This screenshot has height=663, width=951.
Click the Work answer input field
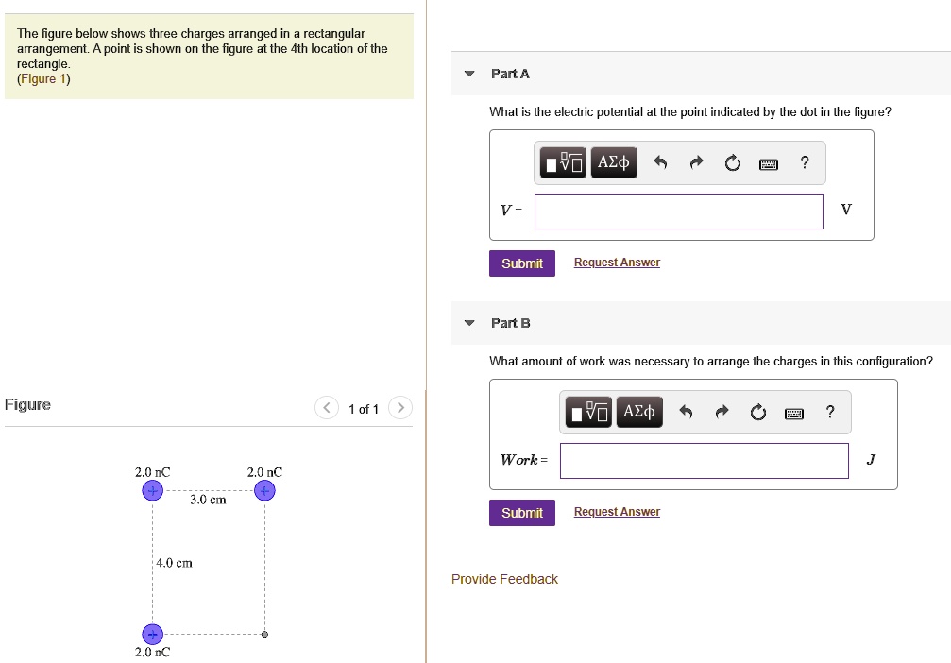[x=704, y=461]
